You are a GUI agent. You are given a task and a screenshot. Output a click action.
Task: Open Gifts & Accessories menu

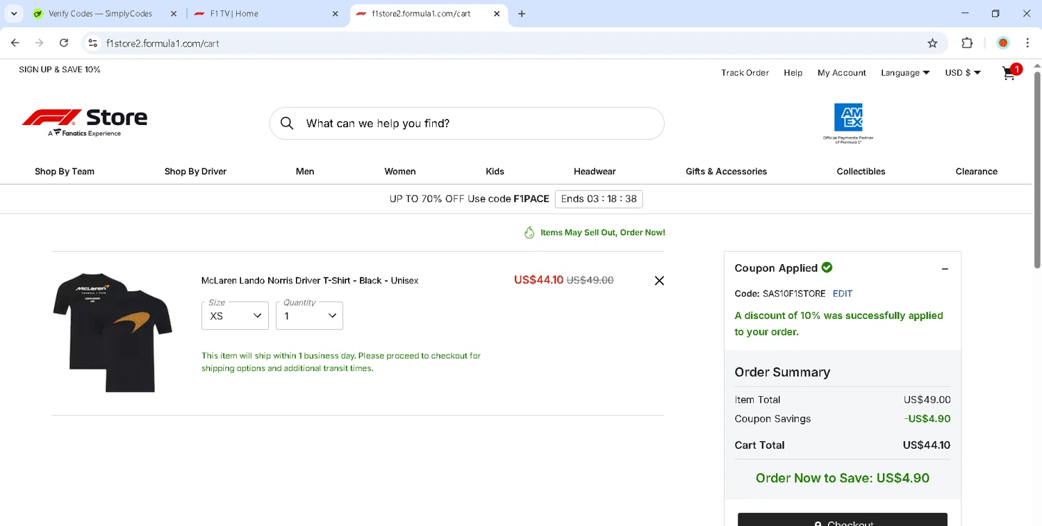(x=726, y=172)
